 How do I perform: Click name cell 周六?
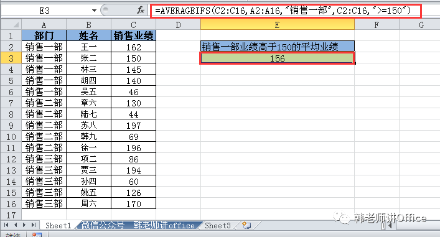click(x=88, y=203)
